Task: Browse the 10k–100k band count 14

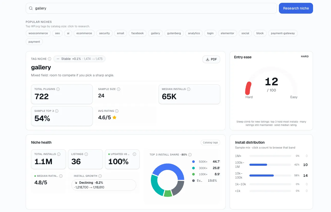Action: pyautogui.click(x=305, y=176)
